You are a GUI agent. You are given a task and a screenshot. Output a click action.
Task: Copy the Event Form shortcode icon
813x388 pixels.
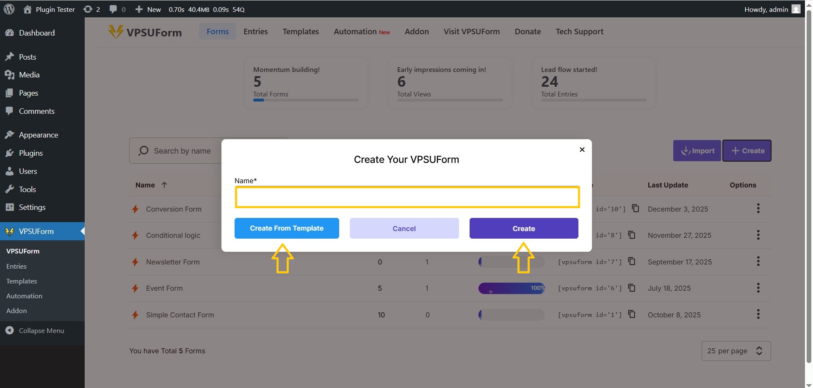(x=632, y=288)
